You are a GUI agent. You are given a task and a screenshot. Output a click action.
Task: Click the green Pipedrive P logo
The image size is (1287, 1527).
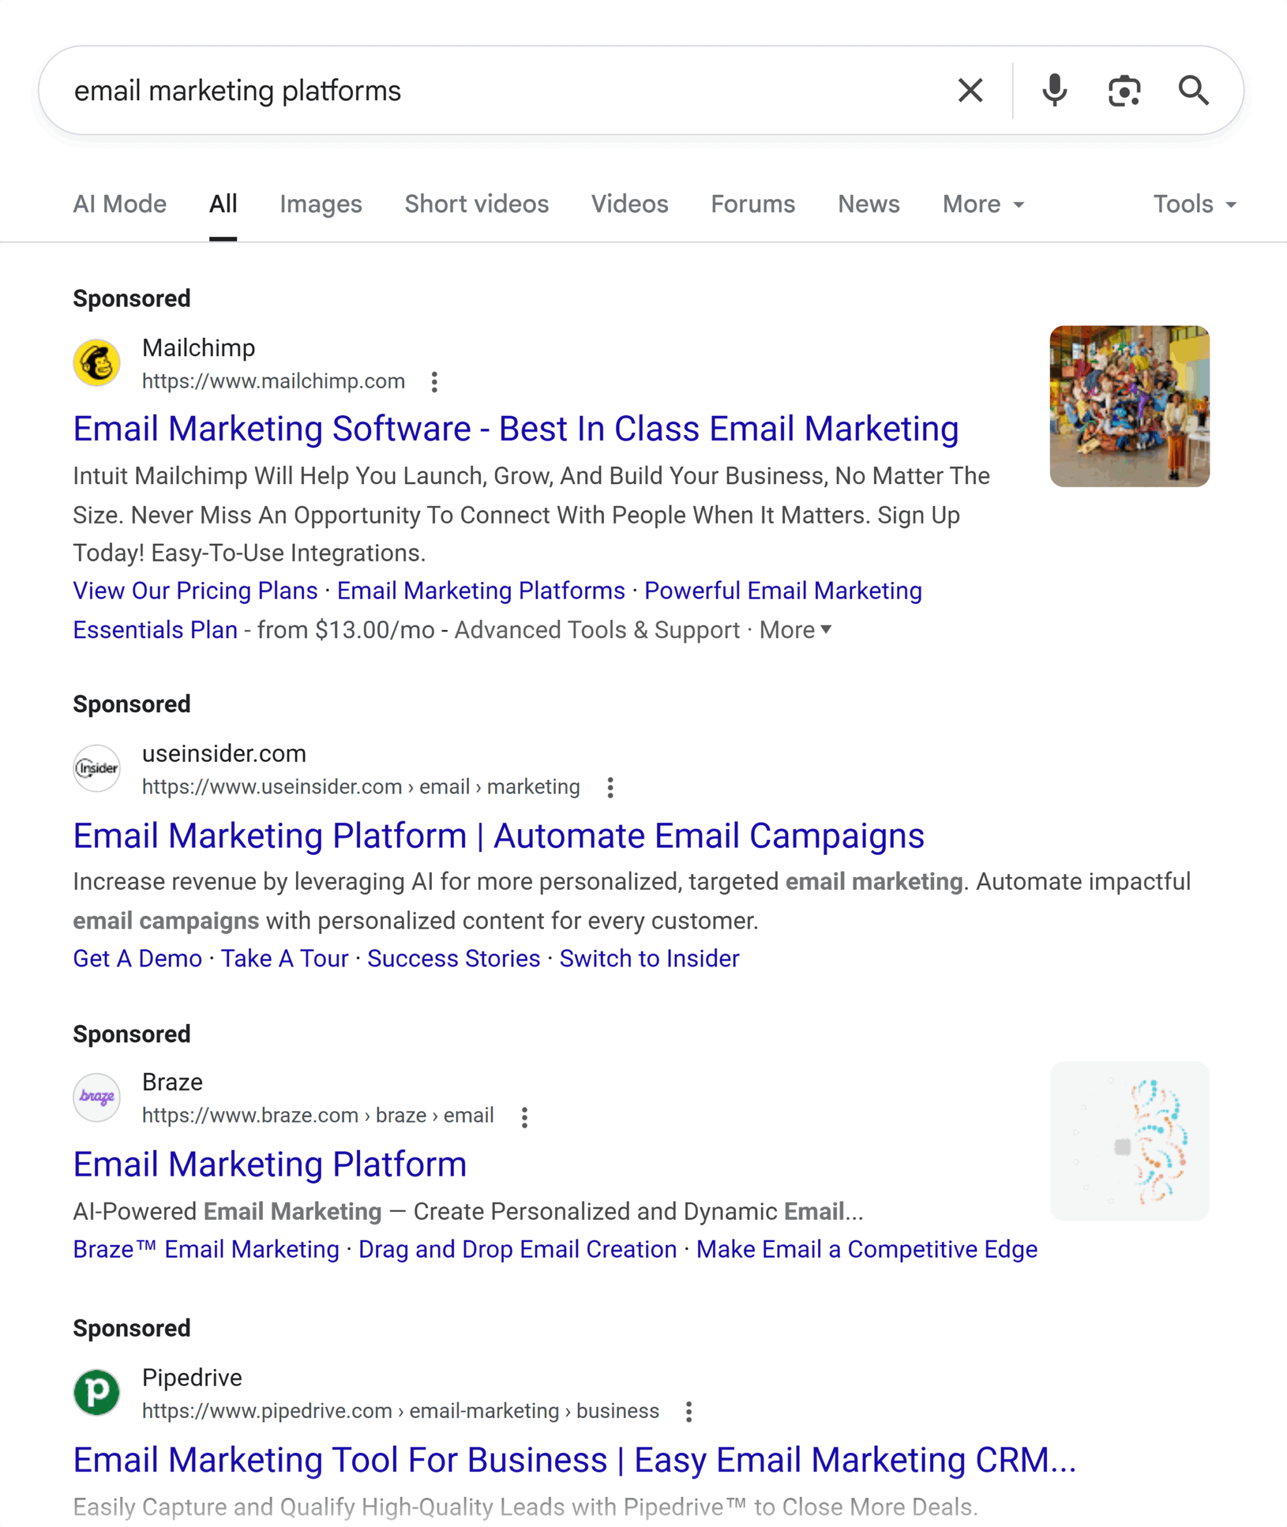(x=96, y=1392)
